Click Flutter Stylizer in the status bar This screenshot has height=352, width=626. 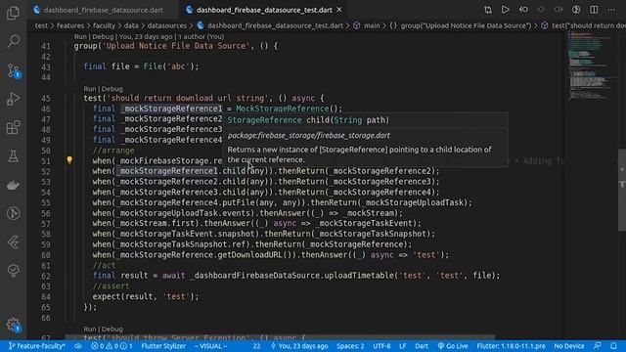pyautogui.click(x=163, y=346)
